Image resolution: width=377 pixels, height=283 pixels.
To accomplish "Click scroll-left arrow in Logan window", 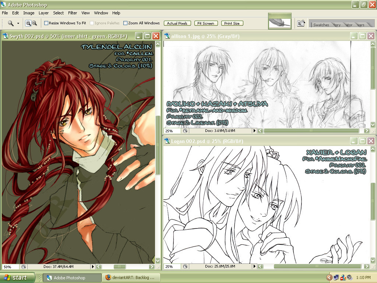I will click(x=260, y=266).
